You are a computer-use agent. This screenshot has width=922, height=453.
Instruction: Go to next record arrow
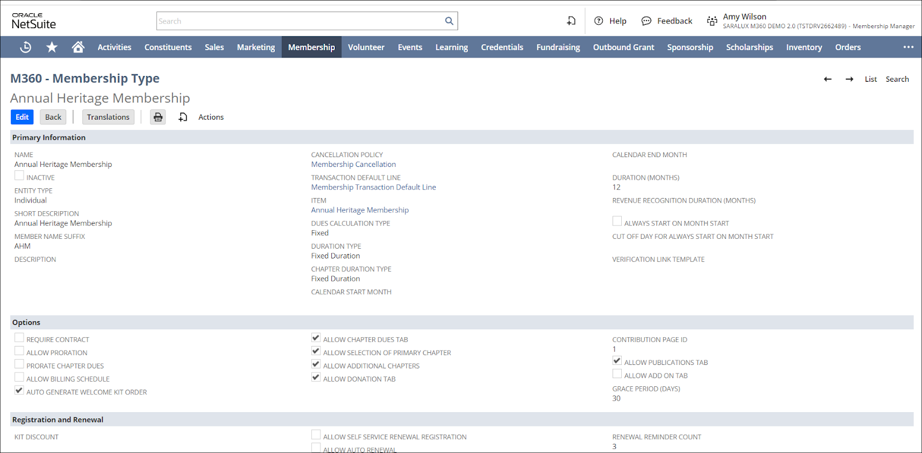(x=849, y=79)
